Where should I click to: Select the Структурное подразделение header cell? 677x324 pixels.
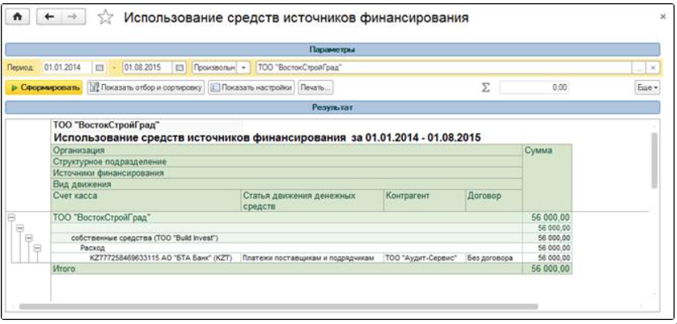(286, 162)
